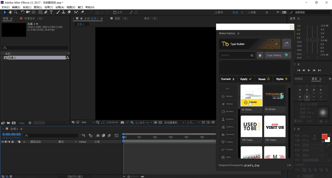The width and height of the screenshot is (332, 178).
Task: Select the Pen tool
Action: (x=46, y=12)
